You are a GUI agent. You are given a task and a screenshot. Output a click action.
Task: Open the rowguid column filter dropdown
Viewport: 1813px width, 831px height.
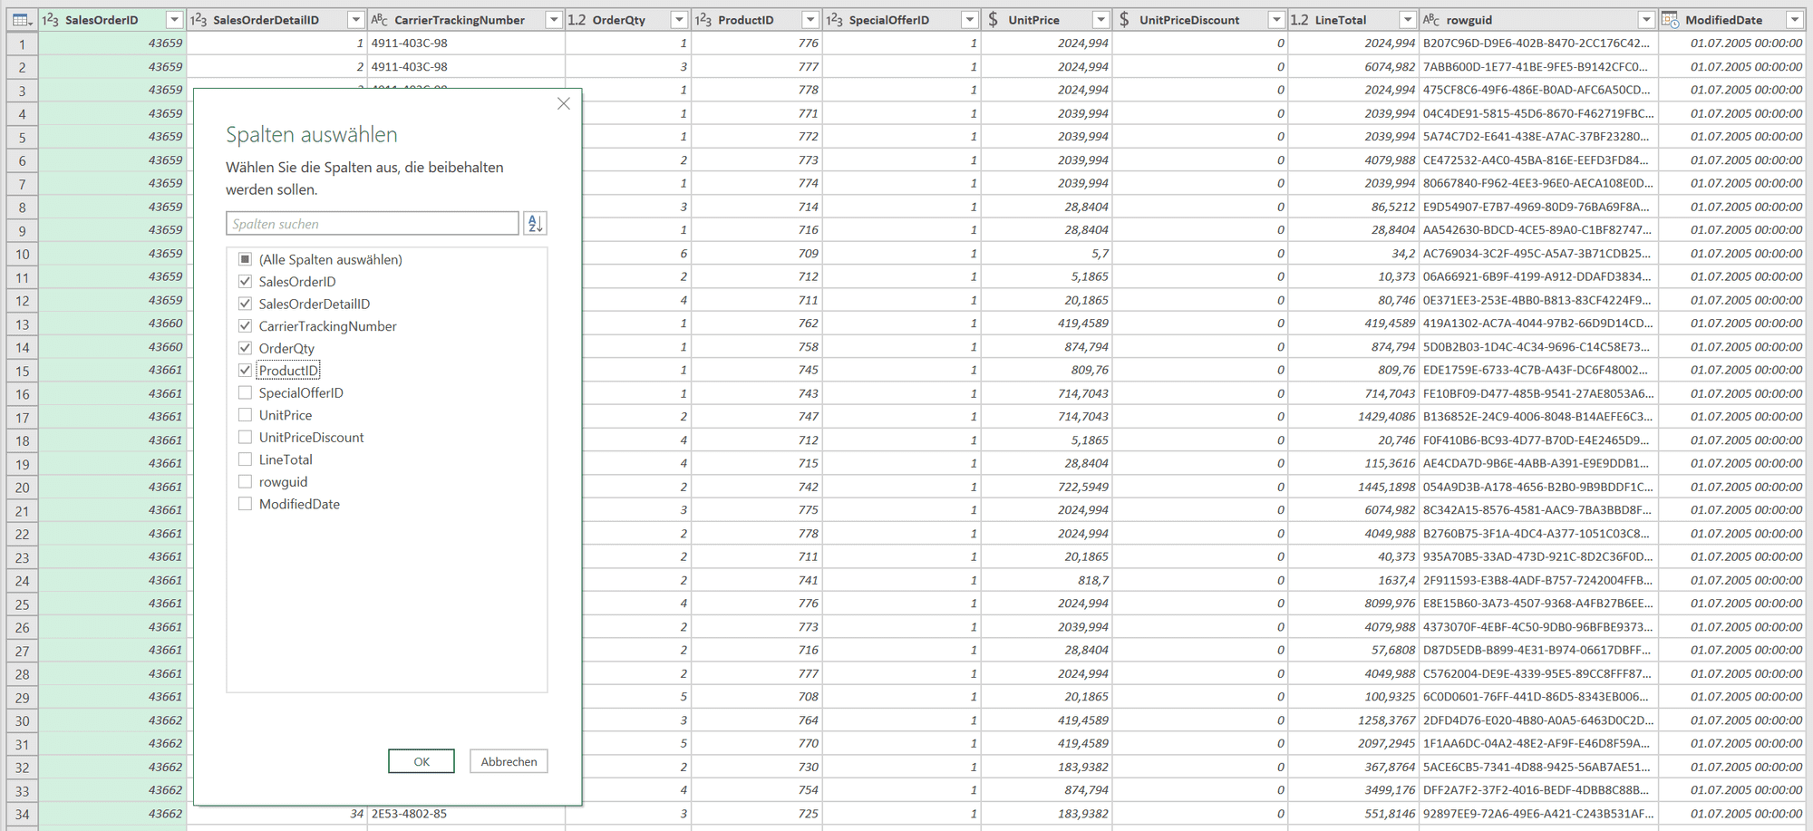point(1646,20)
